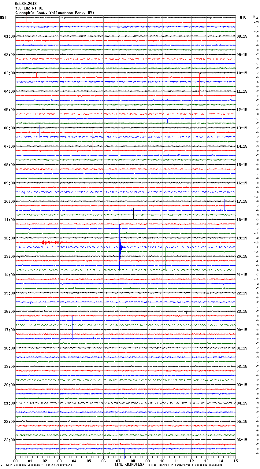
Task: Select the 08:15 UTC time label
Action: (x=242, y=36)
